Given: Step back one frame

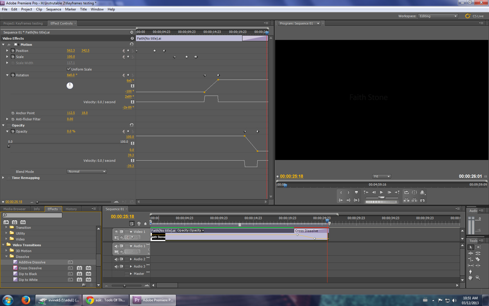Looking at the screenshot, I should (374, 192).
